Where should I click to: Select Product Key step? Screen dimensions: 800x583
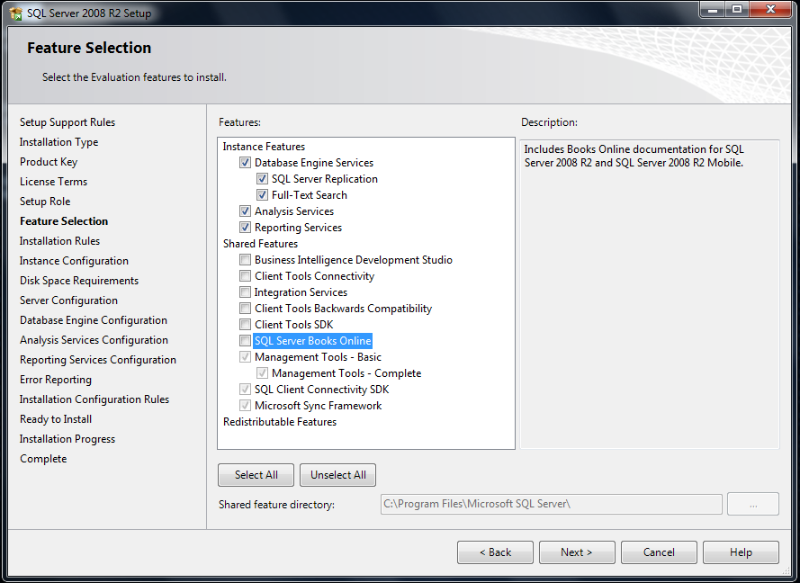[x=49, y=162]
